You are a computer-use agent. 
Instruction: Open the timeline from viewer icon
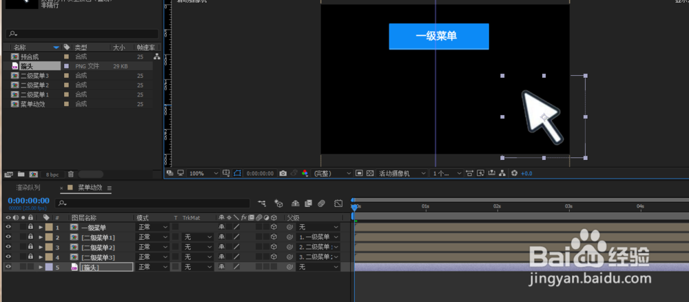492,174
